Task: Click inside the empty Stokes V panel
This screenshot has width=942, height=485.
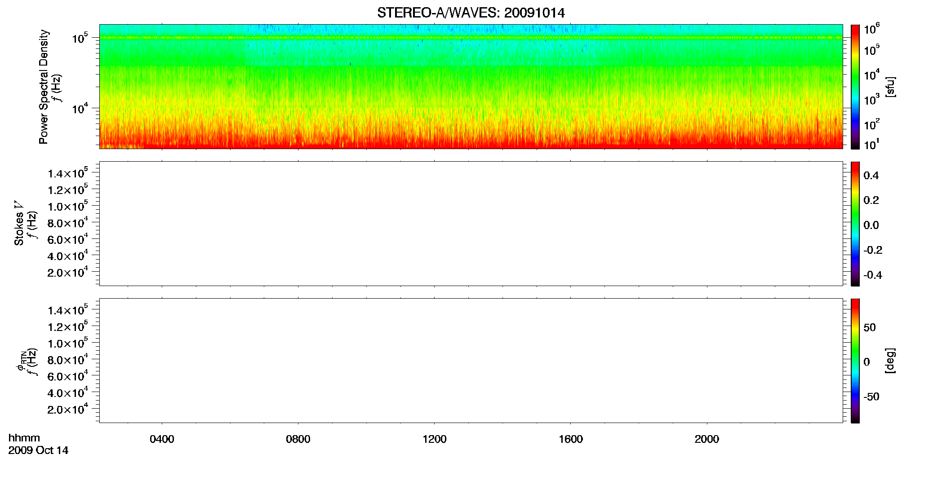Action: point(471,224)
